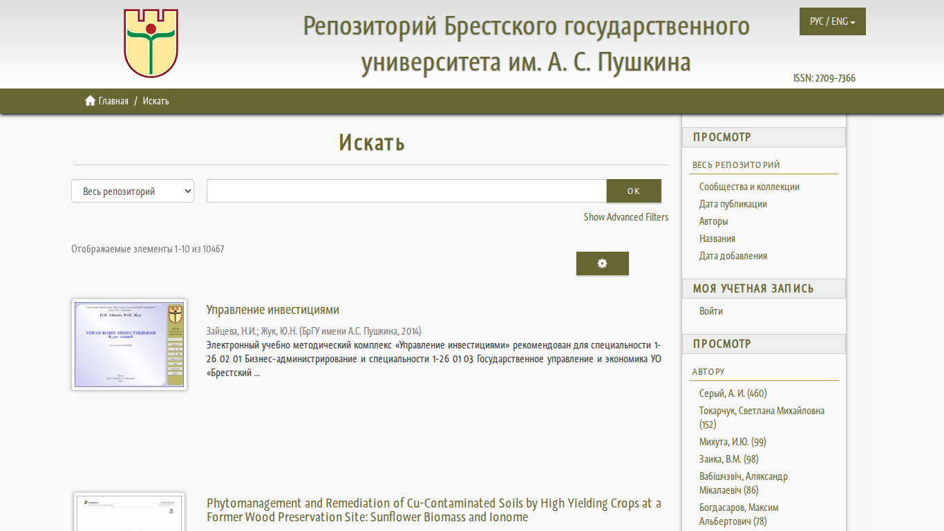944x531 pixels.
Task: Click Войти to log in
Action: (x=711, y=311)
